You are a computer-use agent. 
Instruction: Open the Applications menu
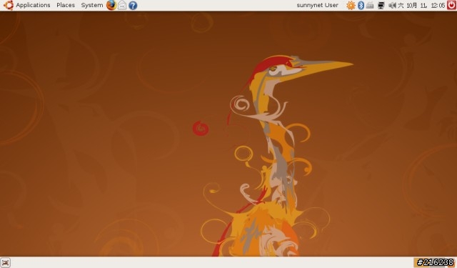point(33,5)
